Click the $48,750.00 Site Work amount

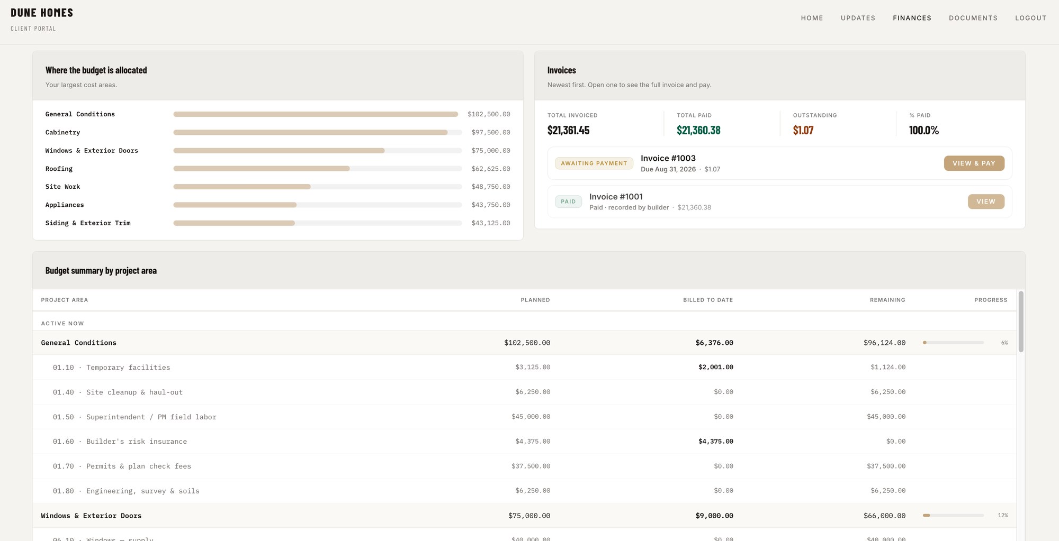click(491, 187)
